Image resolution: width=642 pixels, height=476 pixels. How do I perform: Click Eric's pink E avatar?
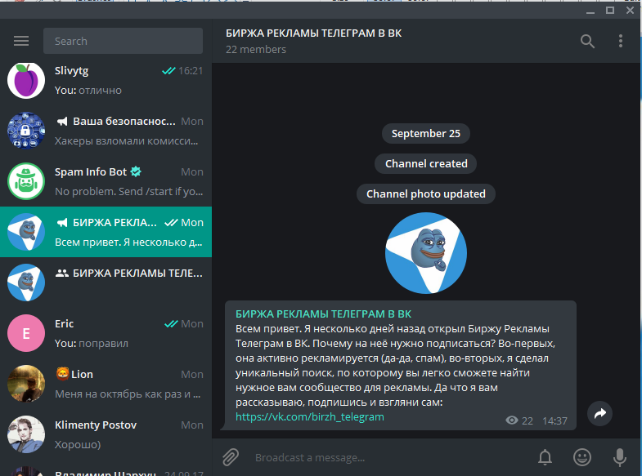point(26,333)
